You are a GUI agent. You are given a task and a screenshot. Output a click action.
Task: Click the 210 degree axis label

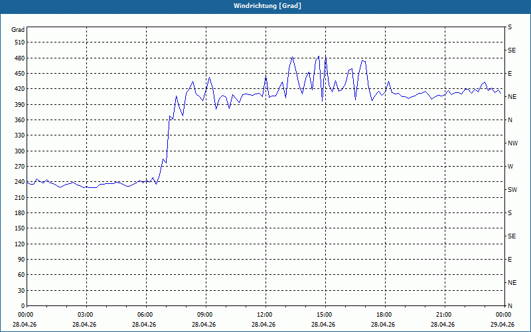[x=20, y=197]
